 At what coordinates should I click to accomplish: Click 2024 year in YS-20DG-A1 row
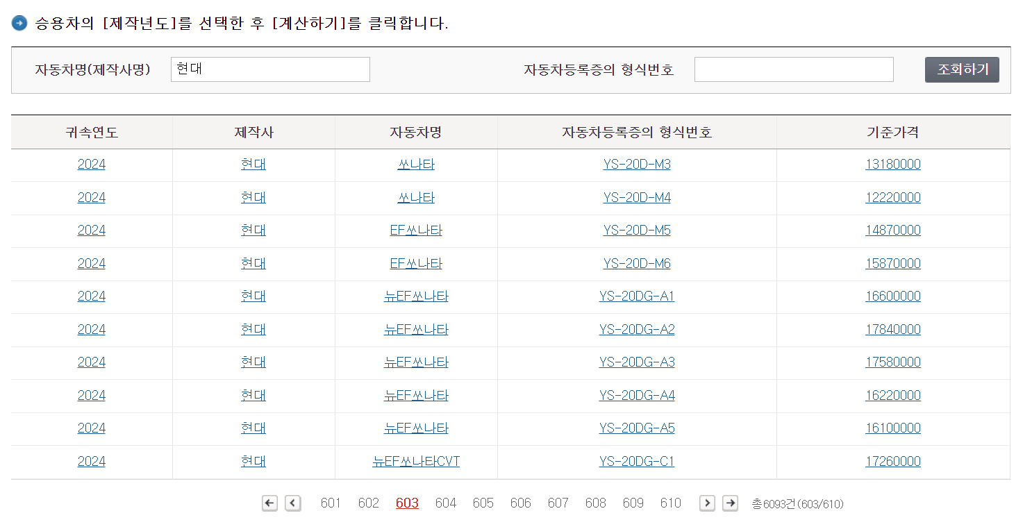coord(92,296)
